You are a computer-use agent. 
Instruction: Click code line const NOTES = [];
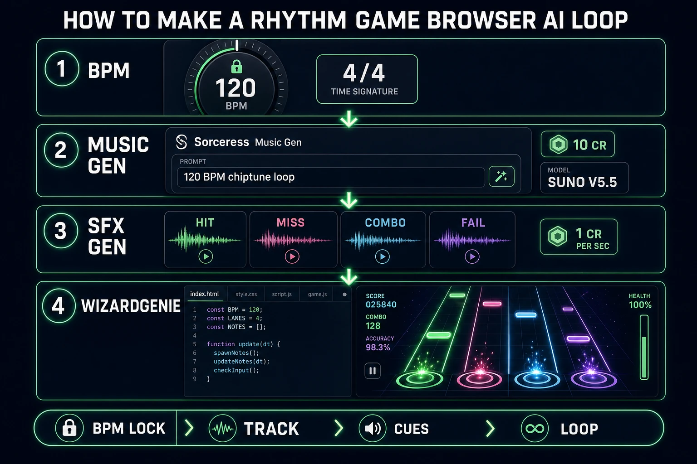click(236, 327)
